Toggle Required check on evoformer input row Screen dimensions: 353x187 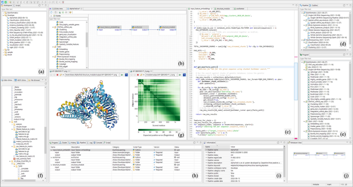tap(155, 160)
